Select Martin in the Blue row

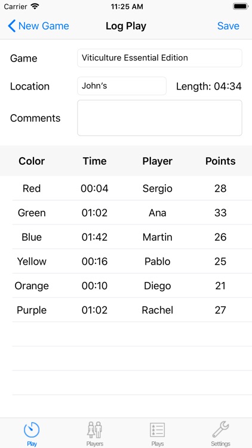(x=158, y=237)
